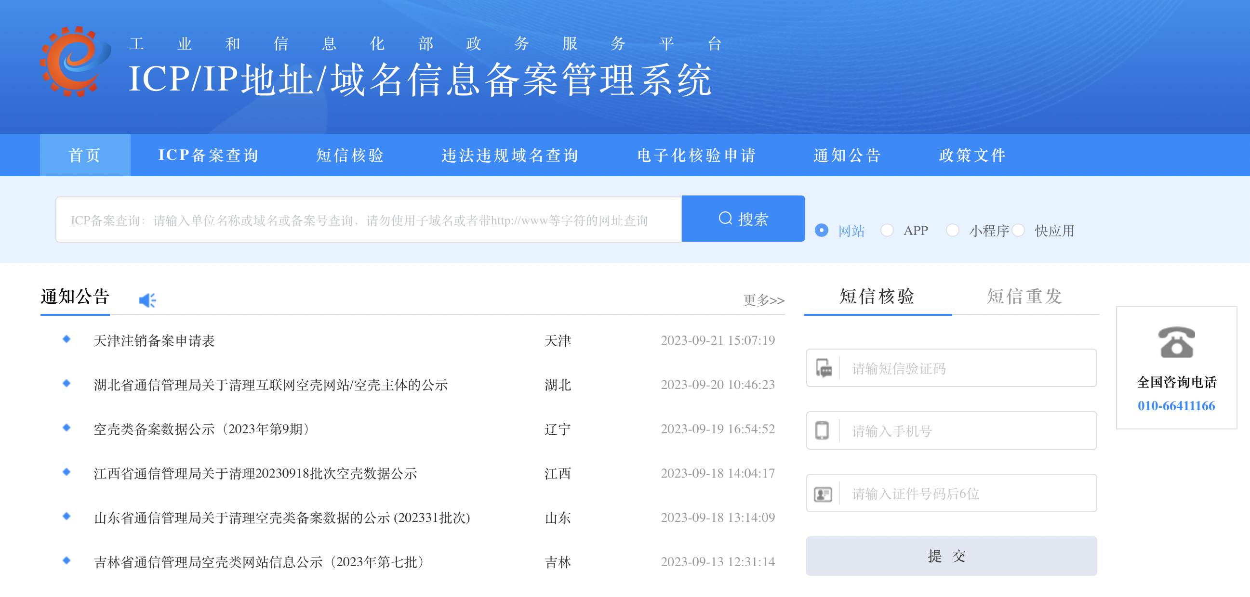The height and width of the screenshot is (597, 1250).
Task: Click the MIIT gear logo icon
Action: 74,62
